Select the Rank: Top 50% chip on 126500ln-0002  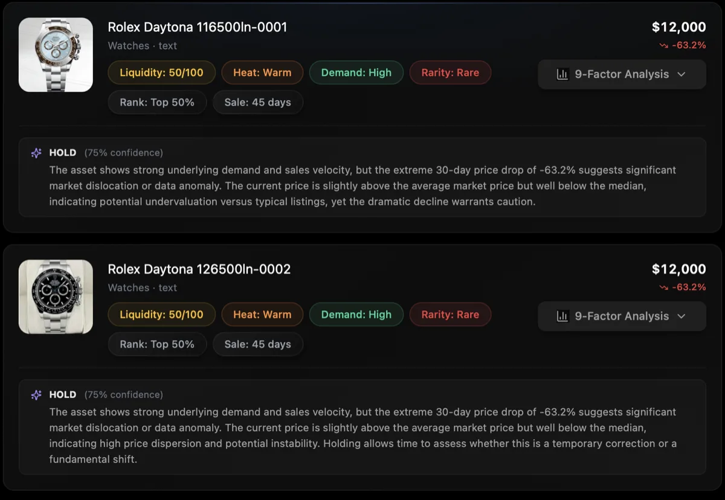point(157,344)
